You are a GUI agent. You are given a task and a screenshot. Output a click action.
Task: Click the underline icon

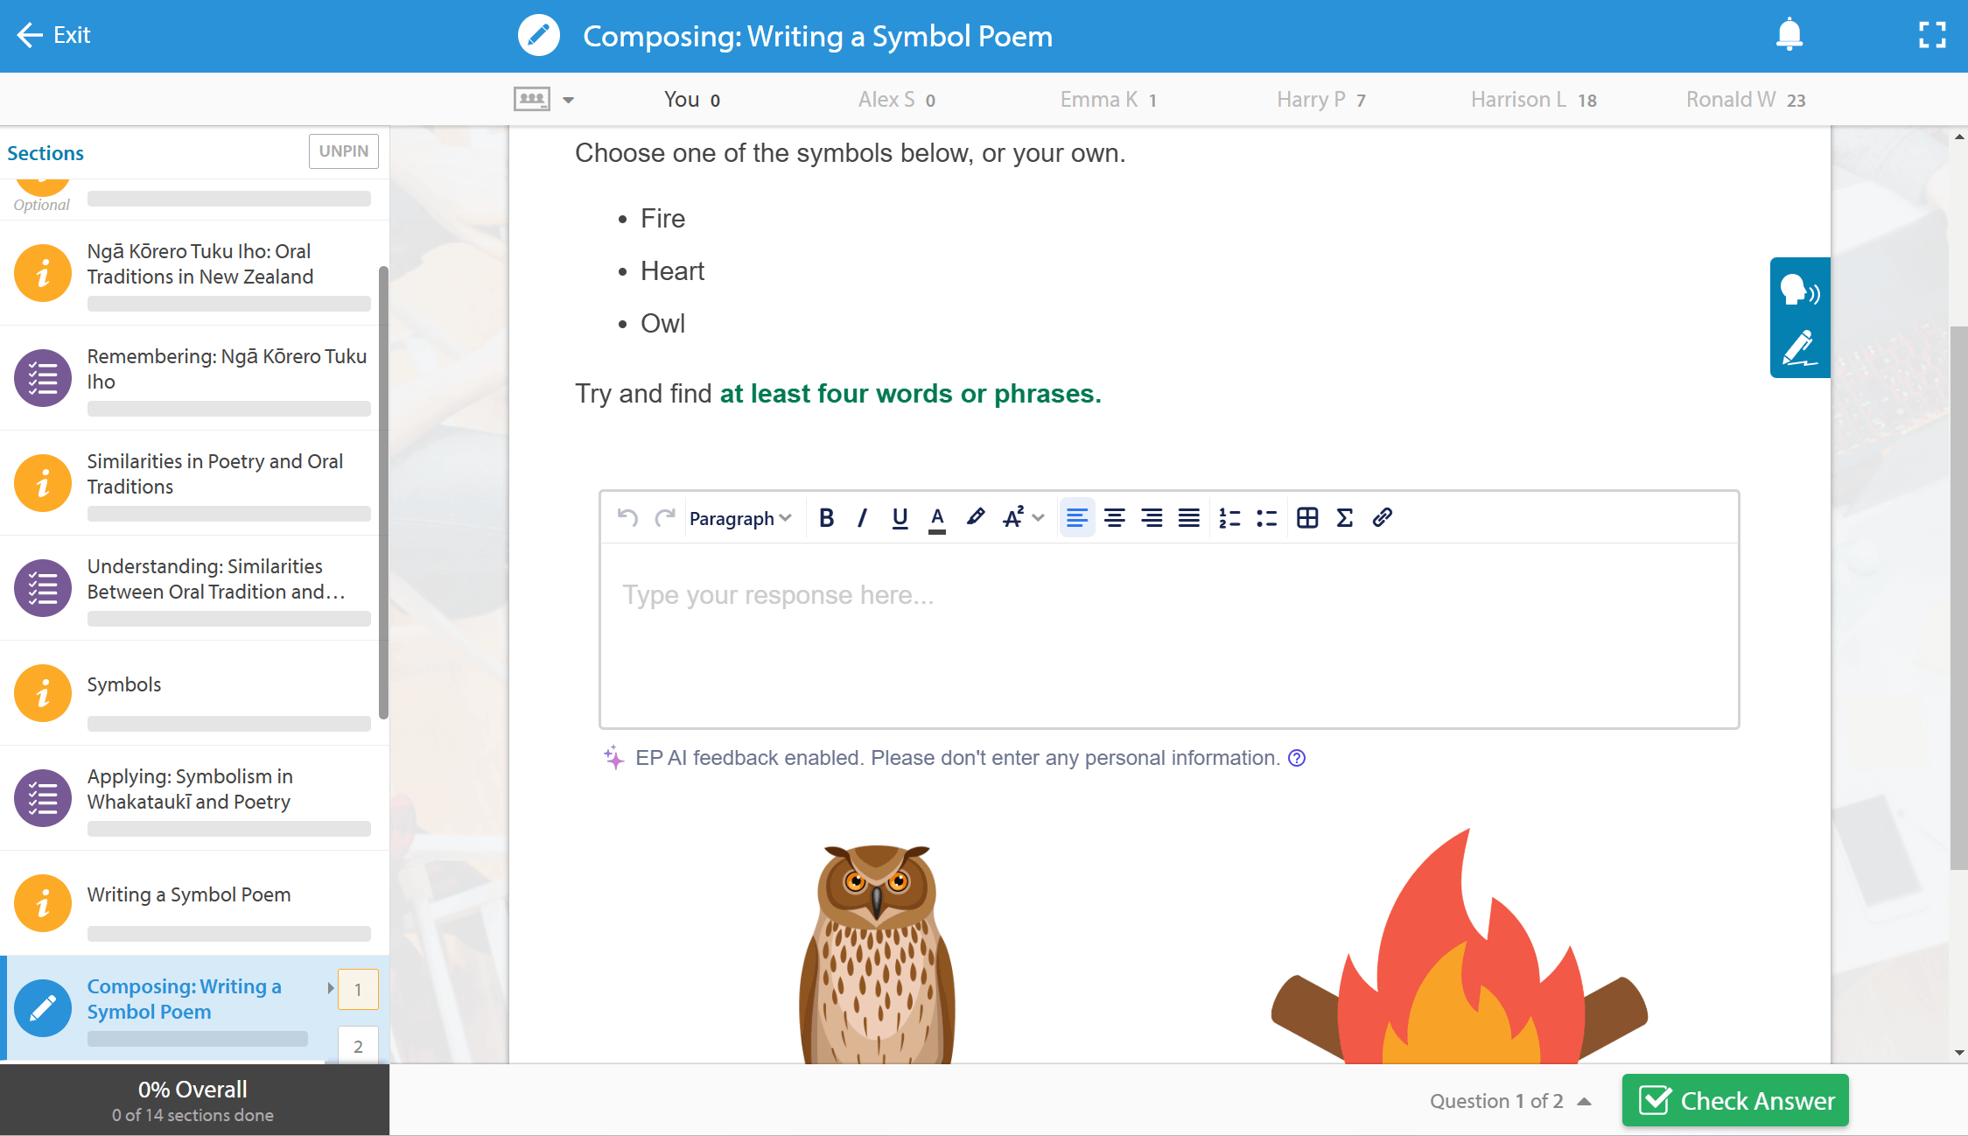point(900,518)
